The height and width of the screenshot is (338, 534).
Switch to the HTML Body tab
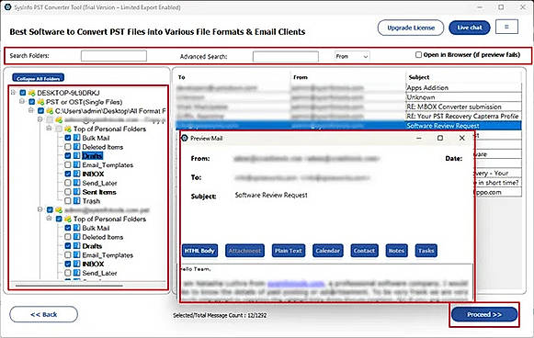tap(199, 251)
